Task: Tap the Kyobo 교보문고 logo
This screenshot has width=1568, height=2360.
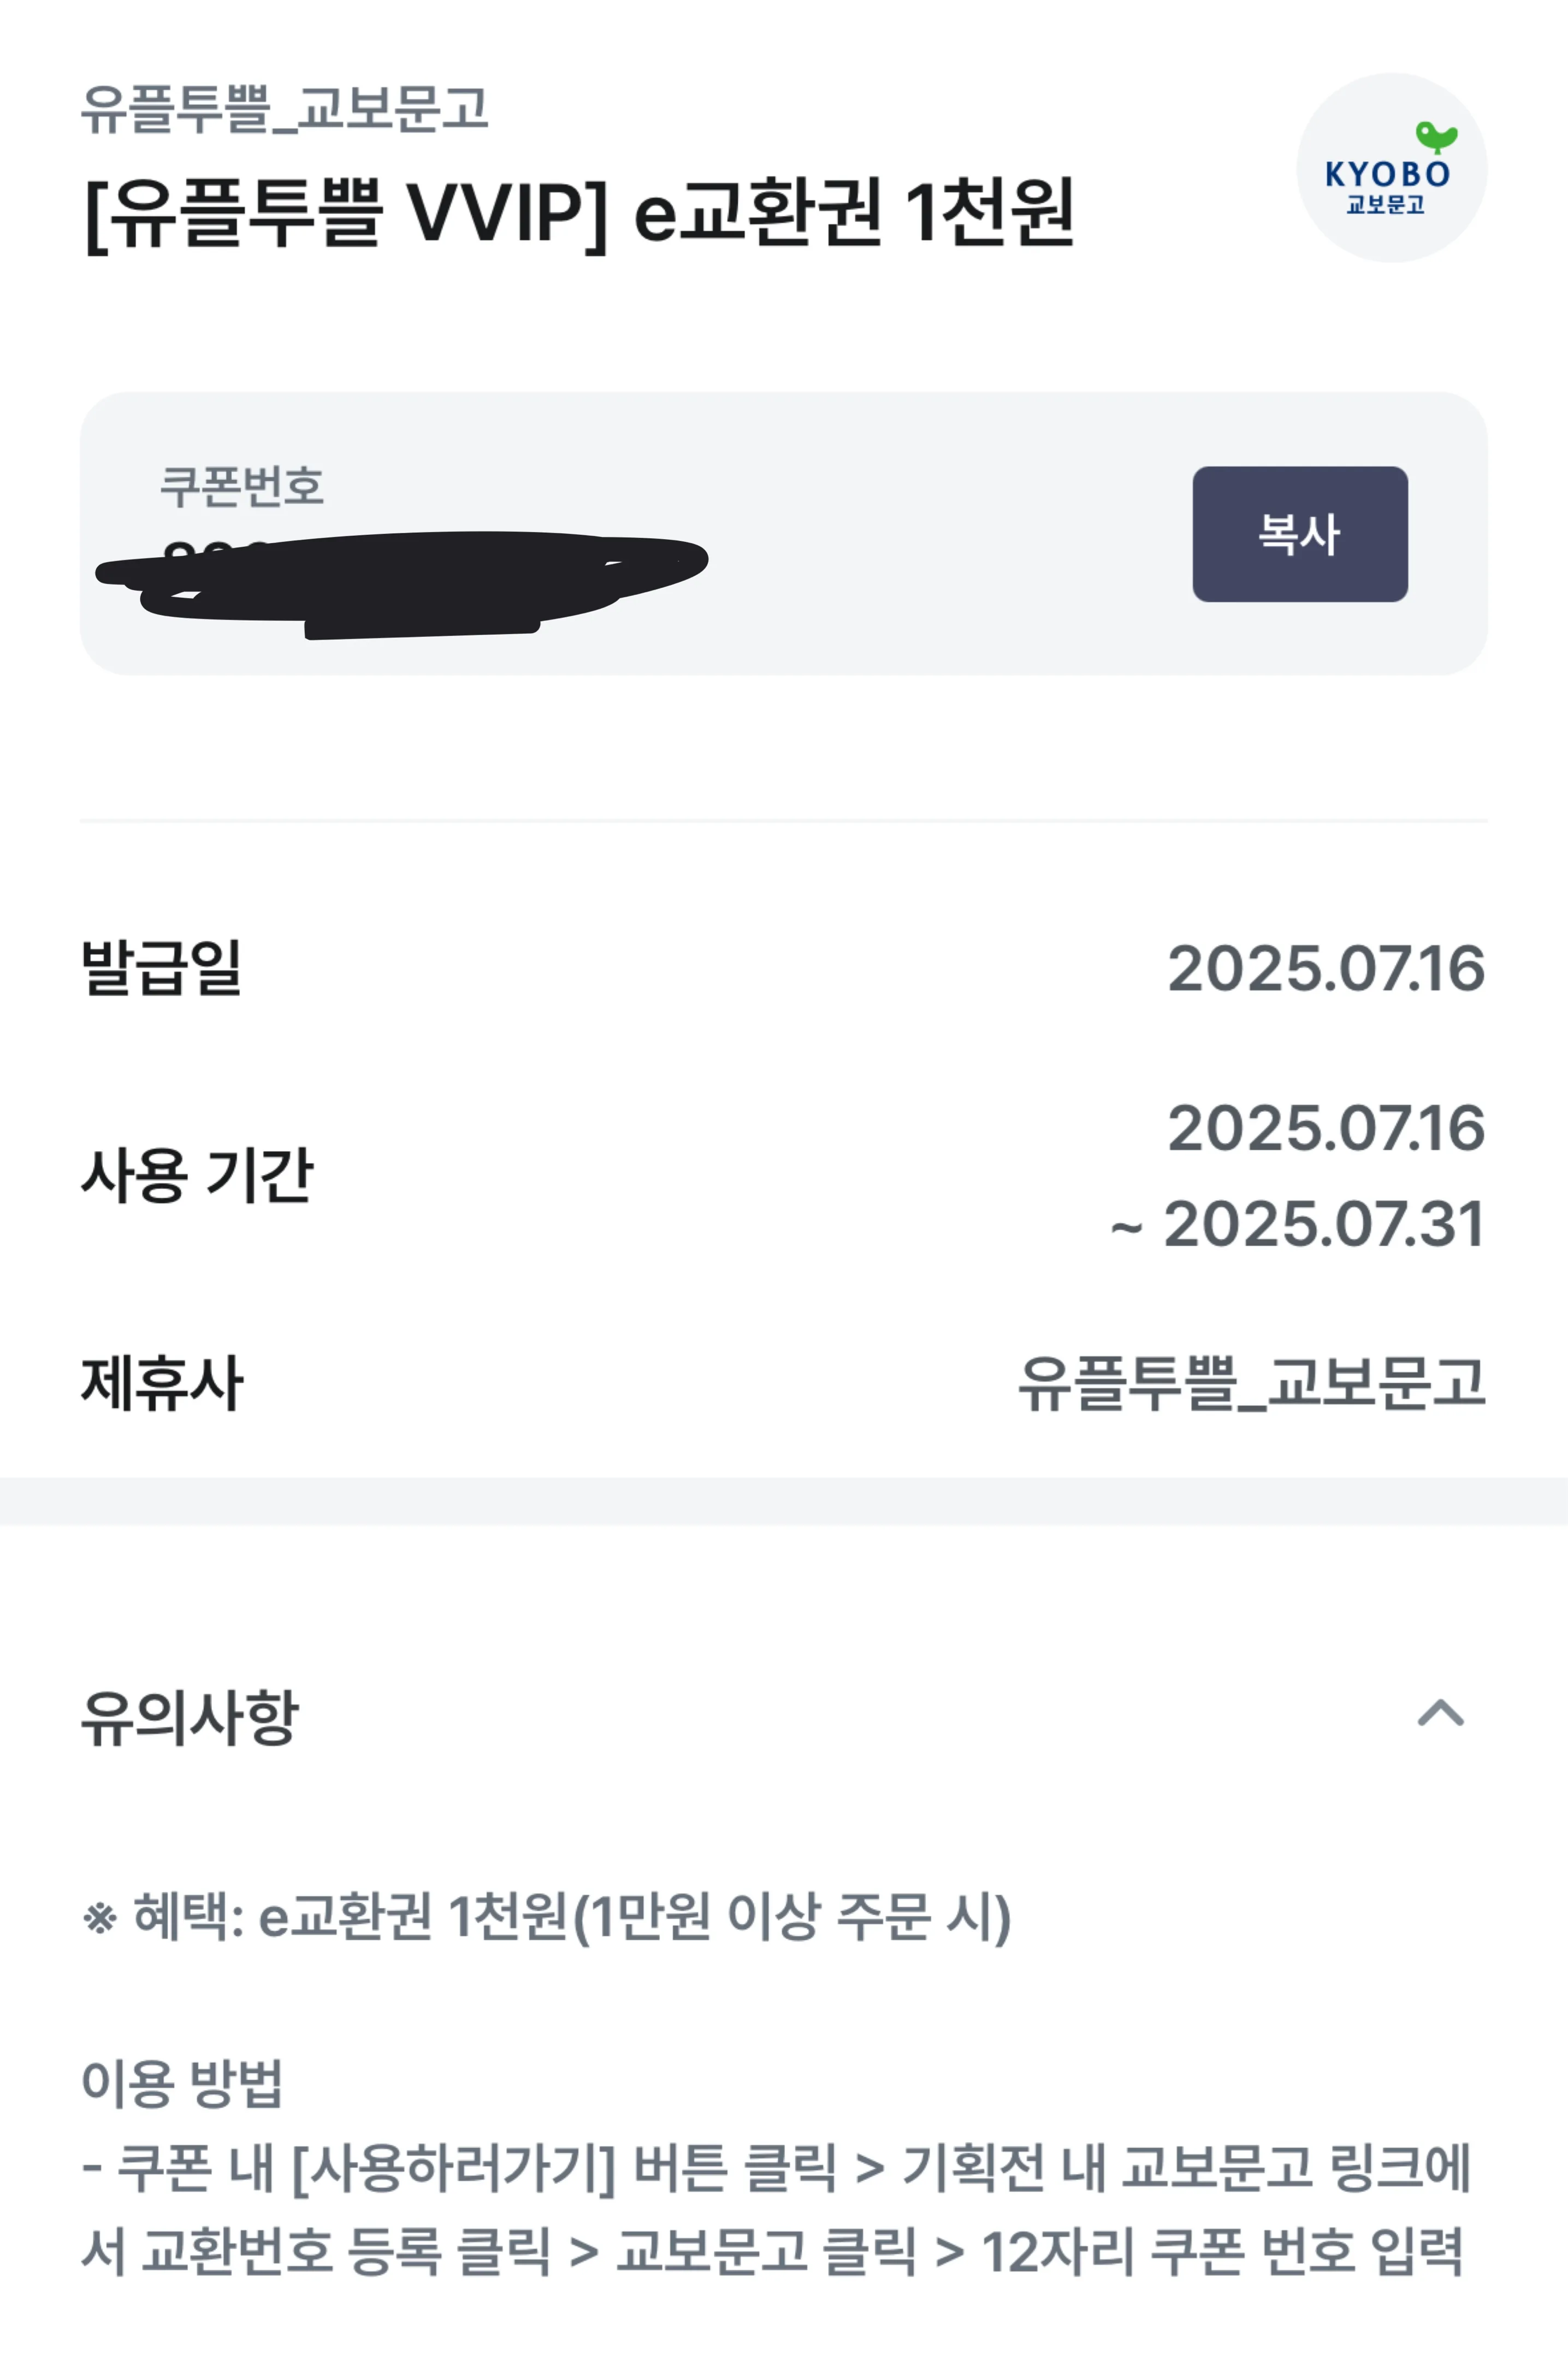Action: click(x=1391, y=168)
